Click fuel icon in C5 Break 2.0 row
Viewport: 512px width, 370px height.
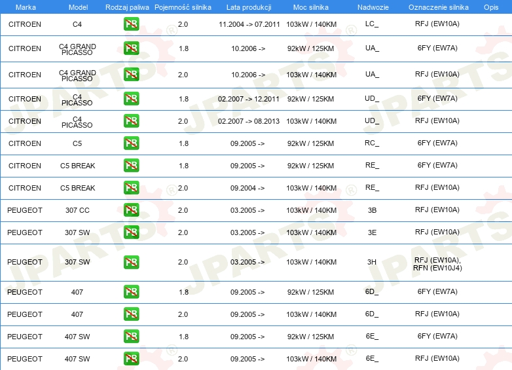click(x=131, y=187)
